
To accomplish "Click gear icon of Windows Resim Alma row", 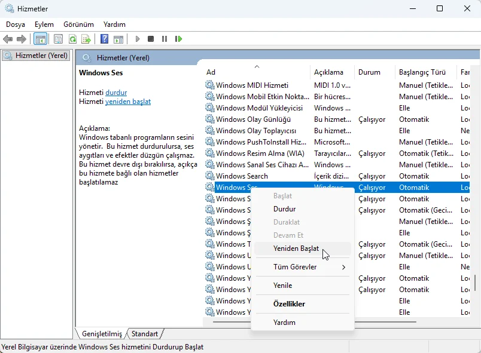I will point(210,153).
